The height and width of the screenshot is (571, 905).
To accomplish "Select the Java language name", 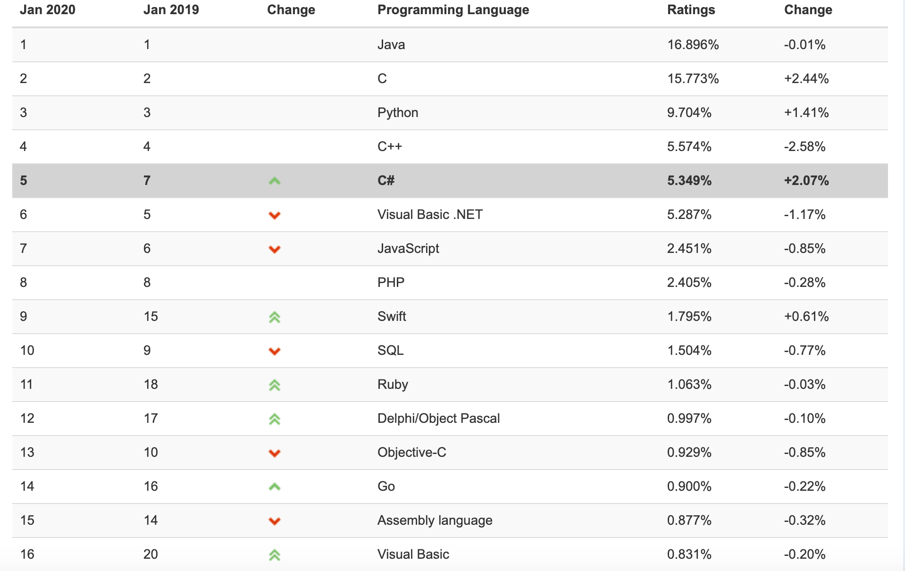I will 391,45.
